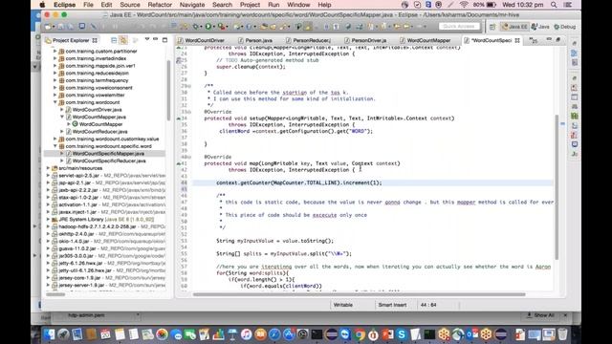Screen dimensions: 612x344
Task: Select guava-11.0.2.jar in Project Explorer
Action: click(76, 248)
